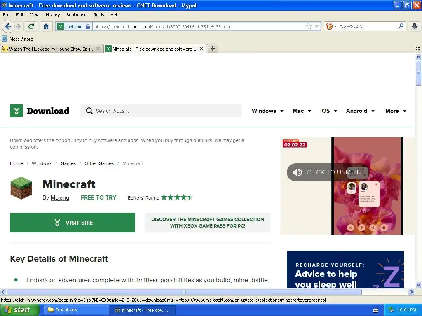Image resolution: width=422 pixels, height=316 pixels.
Task: Click the FREE TO TRY label
Action: pyautogui.click(x=98, y=197)
